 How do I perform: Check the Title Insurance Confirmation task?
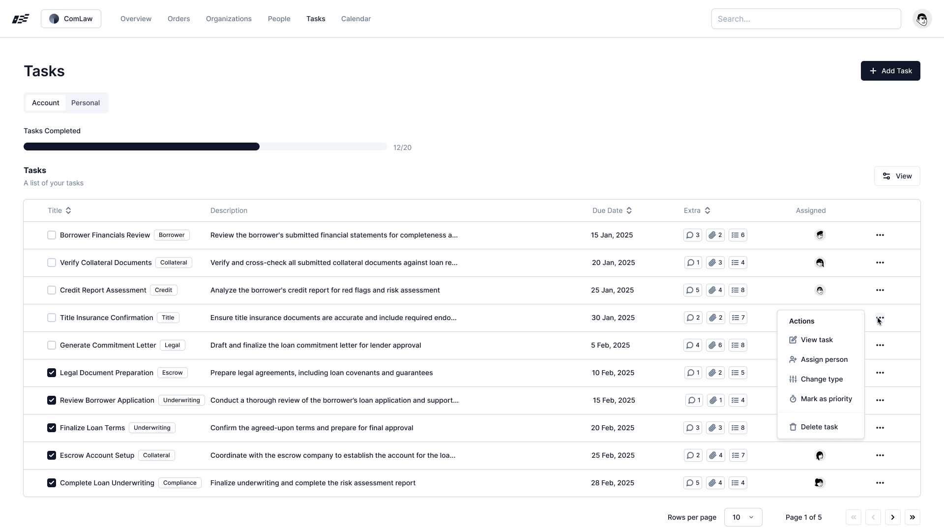(52, 318)
